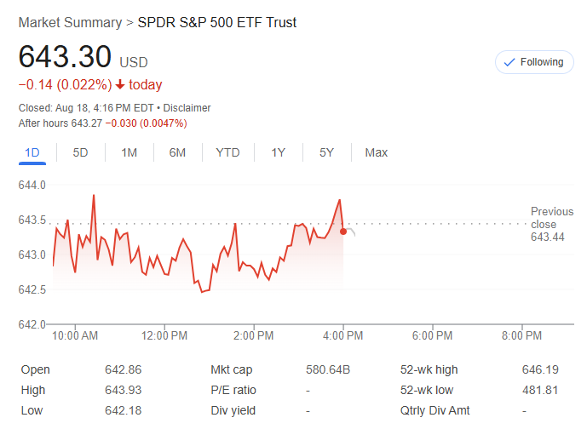The width and height of the screenshot is (587, 429).
Task: Click the Previous close 643.44 label
Action: [551, 224]
